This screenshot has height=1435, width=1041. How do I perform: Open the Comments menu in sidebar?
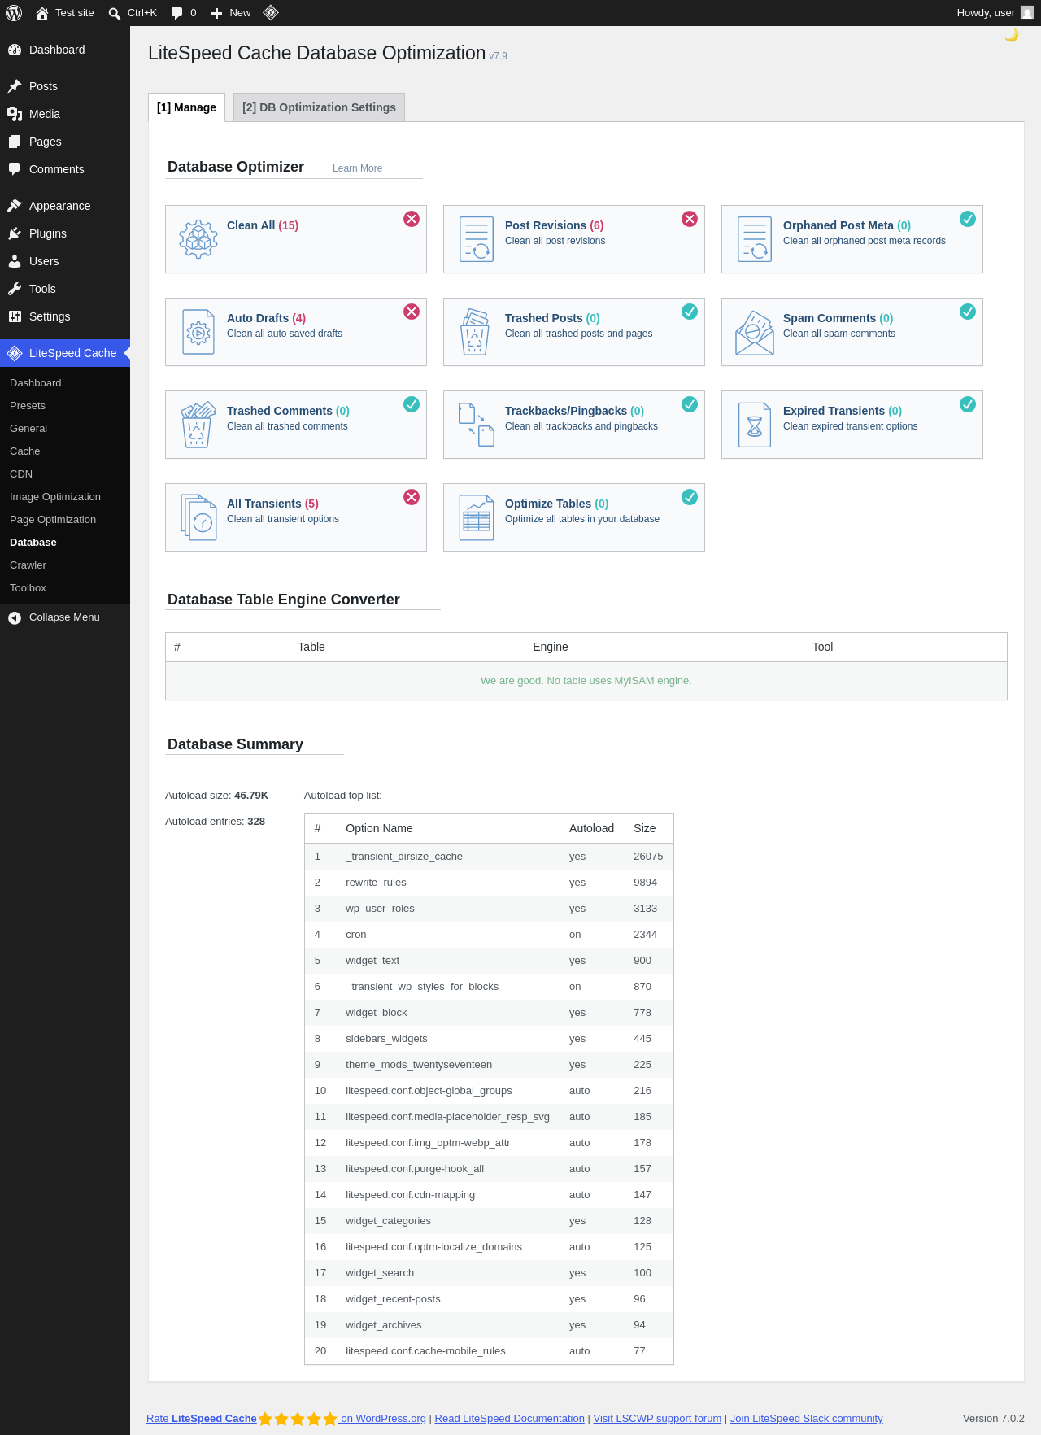click(x=65, y=169)
